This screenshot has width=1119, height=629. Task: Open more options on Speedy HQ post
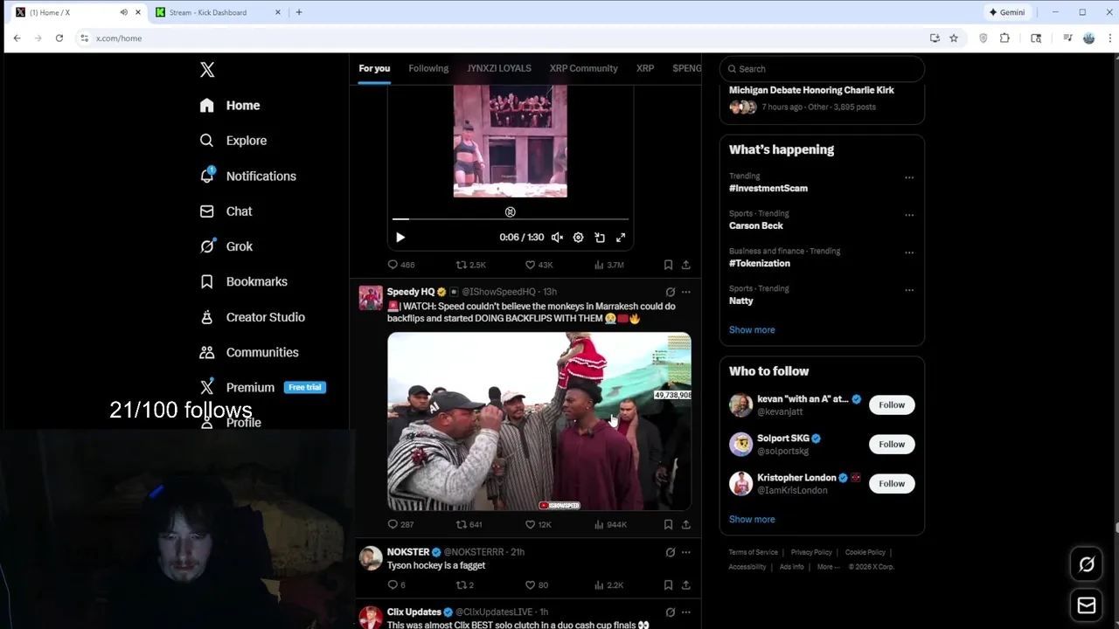coord(686,292)
